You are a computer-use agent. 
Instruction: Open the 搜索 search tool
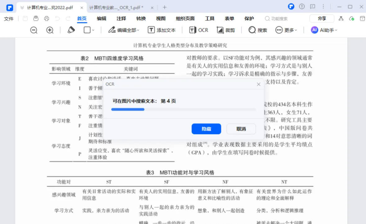coord(257,30)
